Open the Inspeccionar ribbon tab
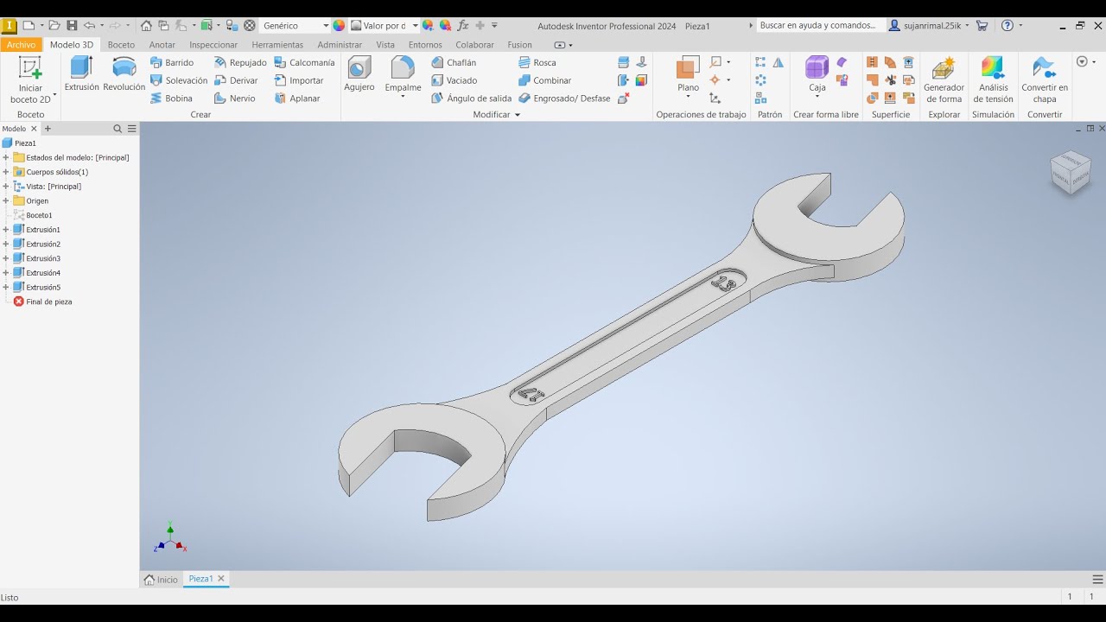This screenshot has width=1106, height=622. click(x=213, y=45)
